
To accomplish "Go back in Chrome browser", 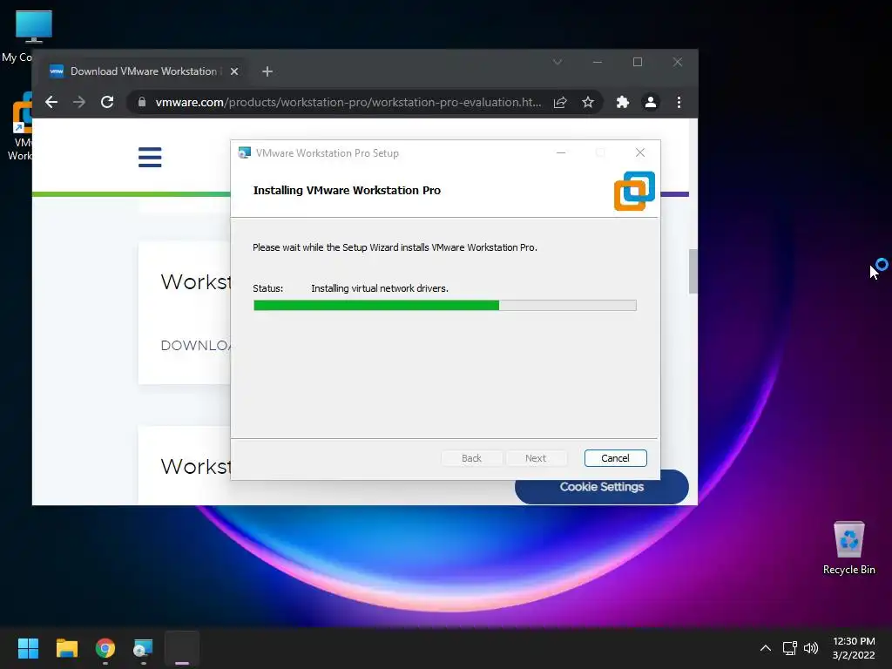I will tap(51, 102).
